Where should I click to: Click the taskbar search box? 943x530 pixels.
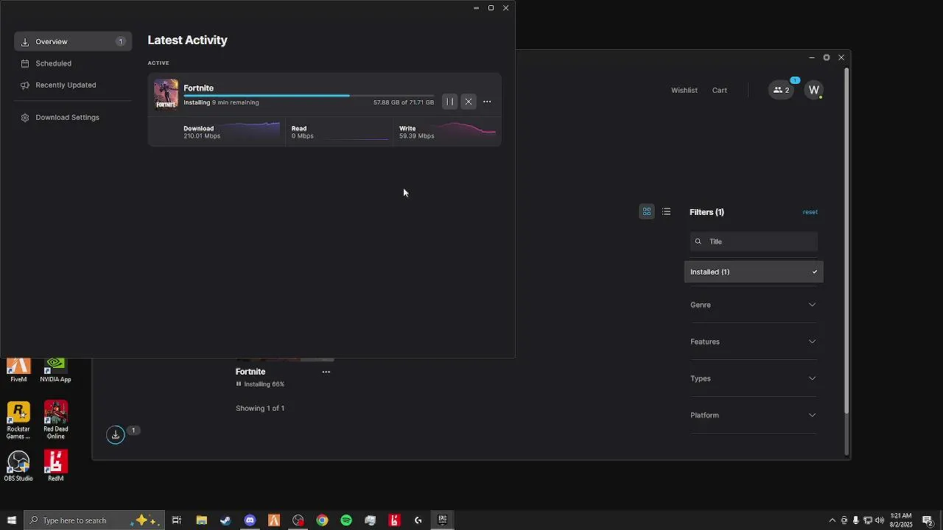pyautogui.click(x=94, y=520)
